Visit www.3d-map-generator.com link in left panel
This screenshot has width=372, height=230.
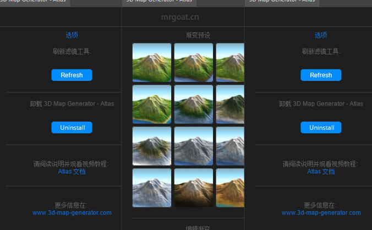(72, 213)
